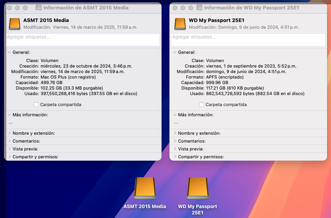This screenshot has height=218, width=331.
Task: Minimize the WD My Passport 25E1 info window
Action: click(x=183, y=8)
